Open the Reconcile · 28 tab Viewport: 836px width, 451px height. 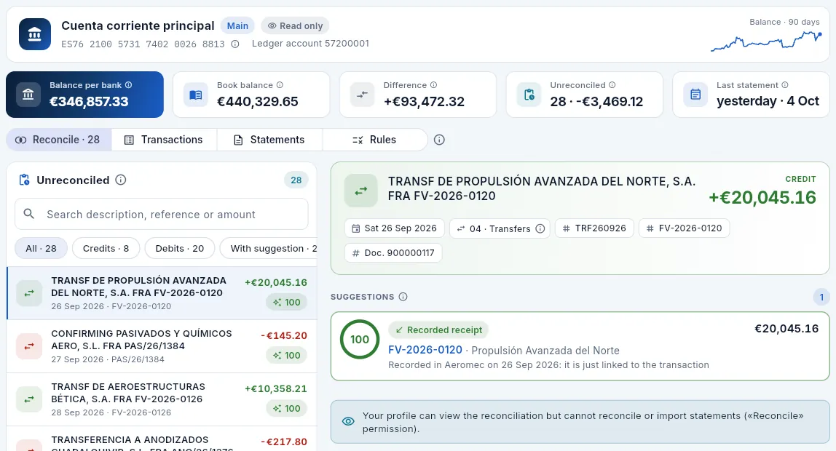click(59, 140)
